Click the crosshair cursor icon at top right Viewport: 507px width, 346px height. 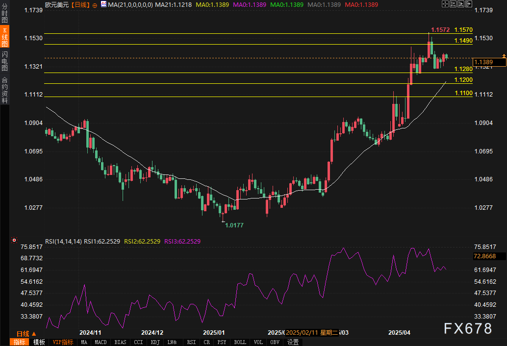(445, 4)
